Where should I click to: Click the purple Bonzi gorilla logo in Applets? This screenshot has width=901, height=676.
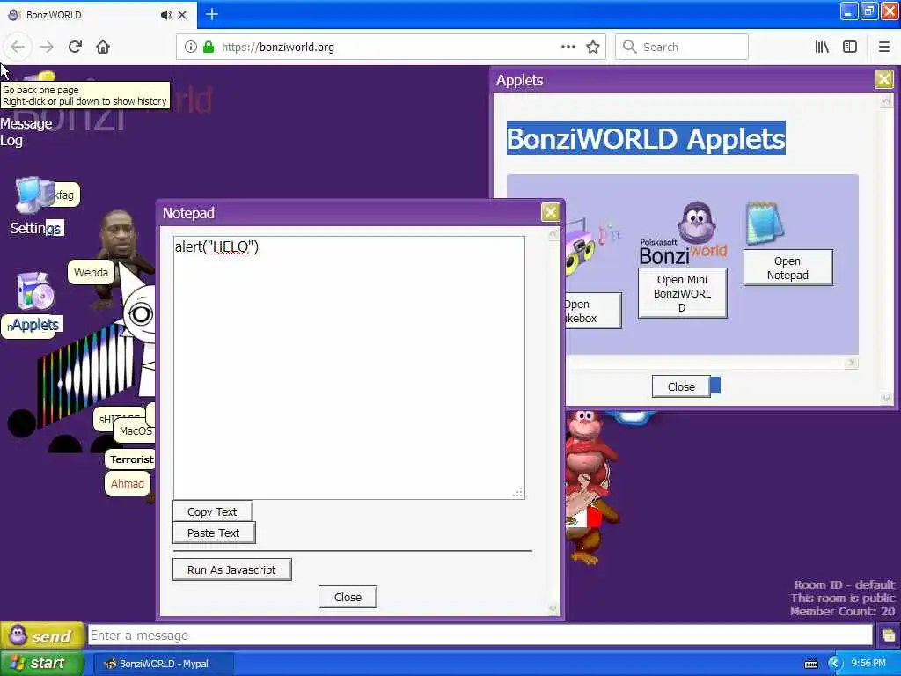coord(696,223)
